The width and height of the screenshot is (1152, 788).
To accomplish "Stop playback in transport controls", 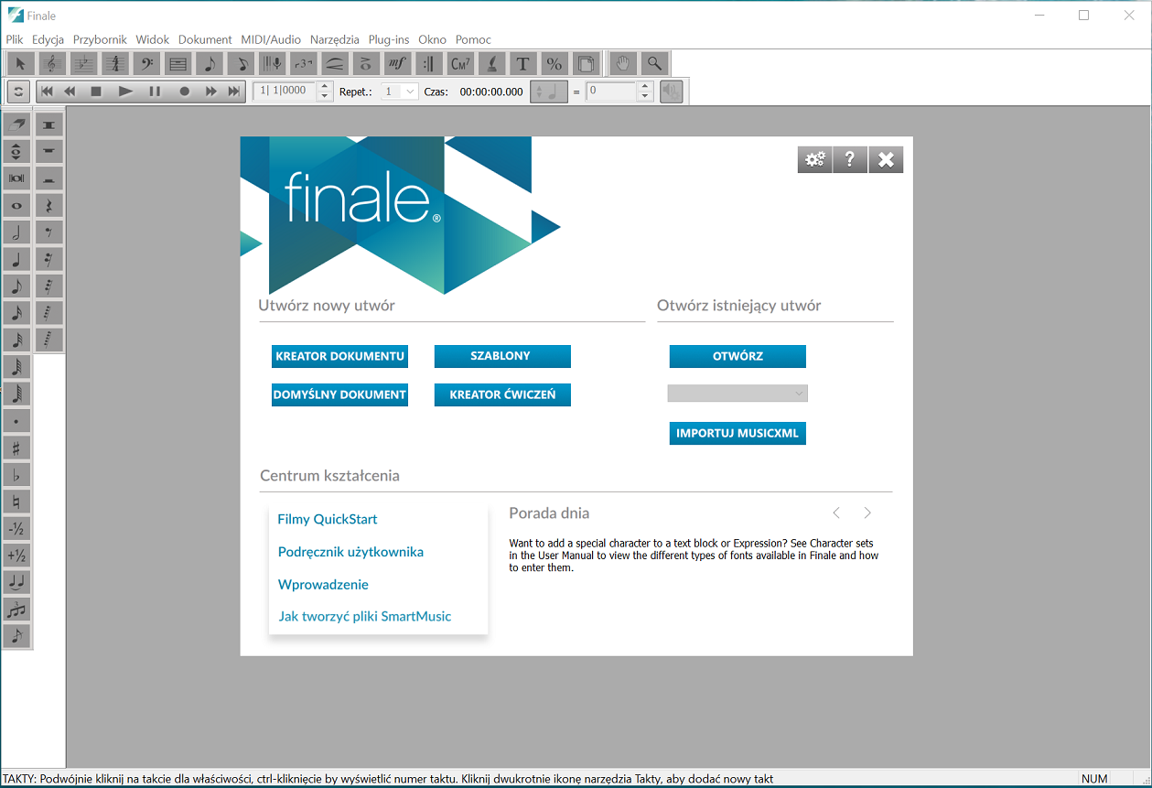I will pos(96,92).
